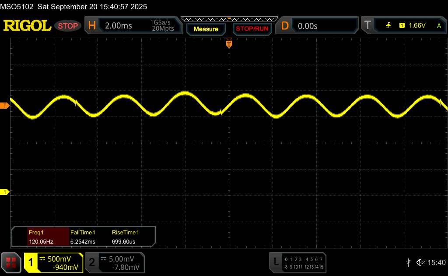Image resolution: width=448 pixels, height=276 pixels.
Task: Select the orange D delay icon
Action: 285,26
